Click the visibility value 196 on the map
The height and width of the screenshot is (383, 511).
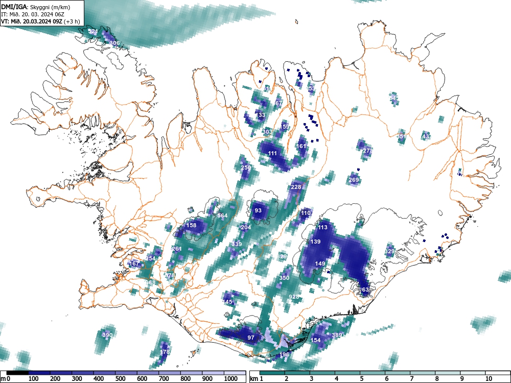pyautogui.click(x=285, y=355)
